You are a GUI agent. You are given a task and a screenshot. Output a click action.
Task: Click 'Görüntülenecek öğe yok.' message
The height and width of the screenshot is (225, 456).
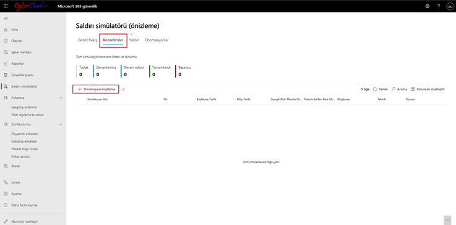tap(261, 162)
